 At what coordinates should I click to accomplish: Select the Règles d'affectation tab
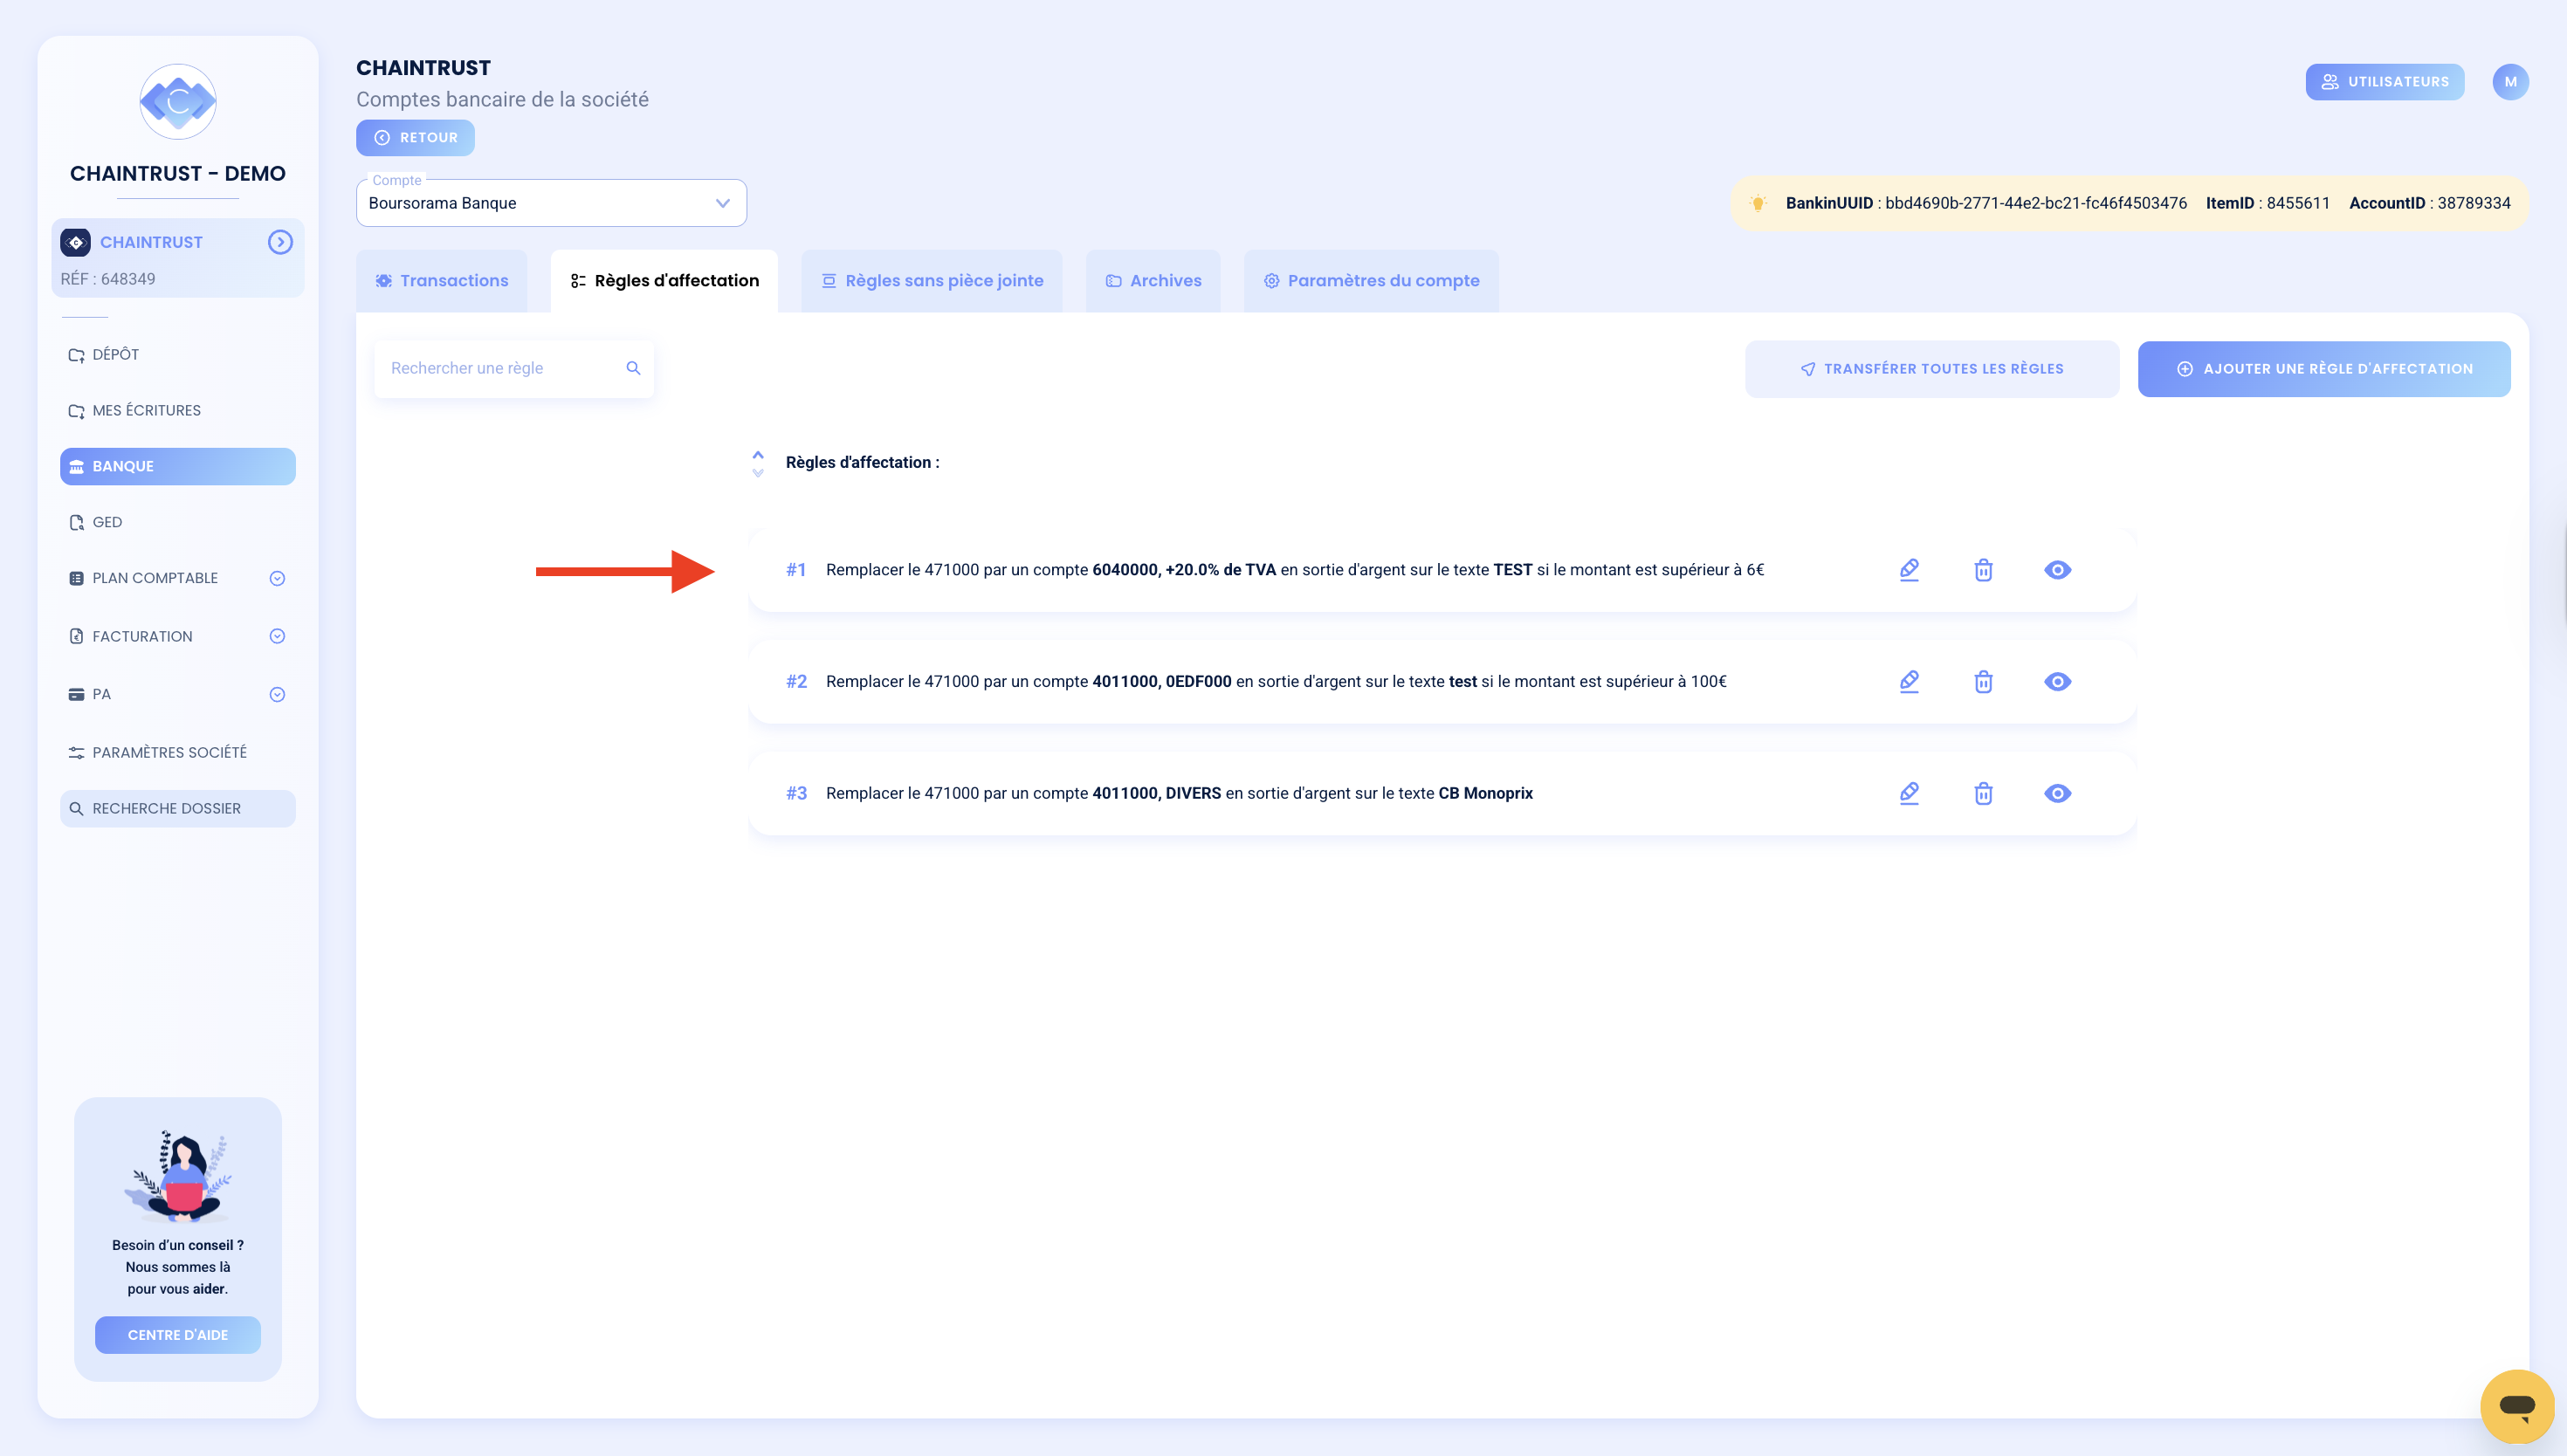[664, 281]
